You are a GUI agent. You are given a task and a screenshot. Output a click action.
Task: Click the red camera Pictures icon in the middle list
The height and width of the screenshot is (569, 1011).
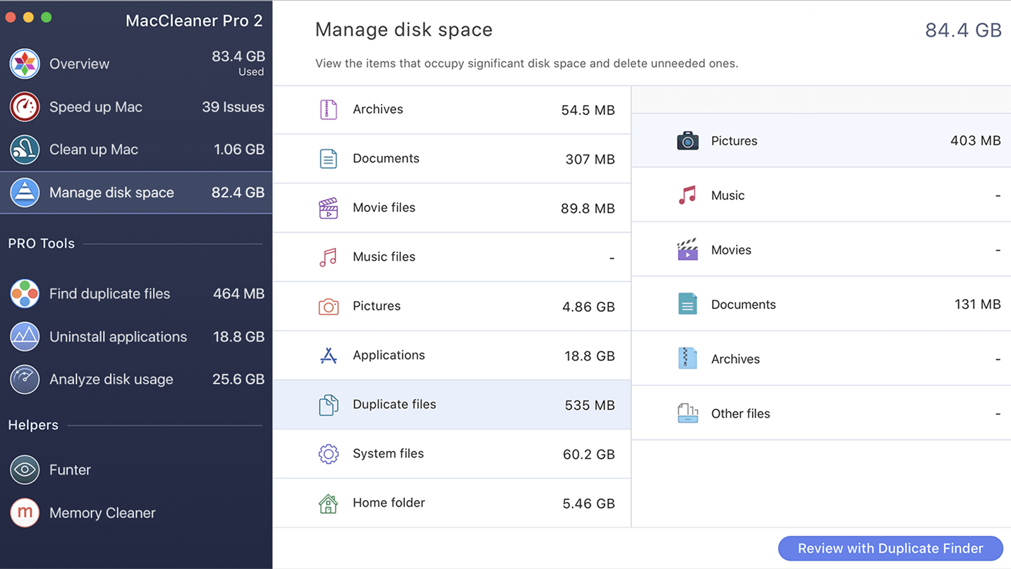pos(329,307)
